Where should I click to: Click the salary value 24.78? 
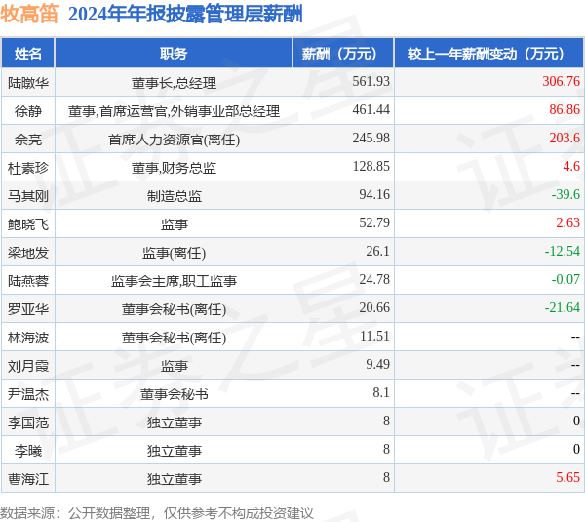[374, 279]
